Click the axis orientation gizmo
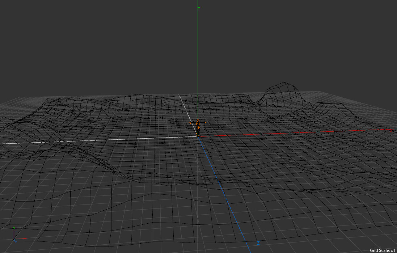Image resolution: width=397 pixels, height=253 pixels. coord(19,235)
